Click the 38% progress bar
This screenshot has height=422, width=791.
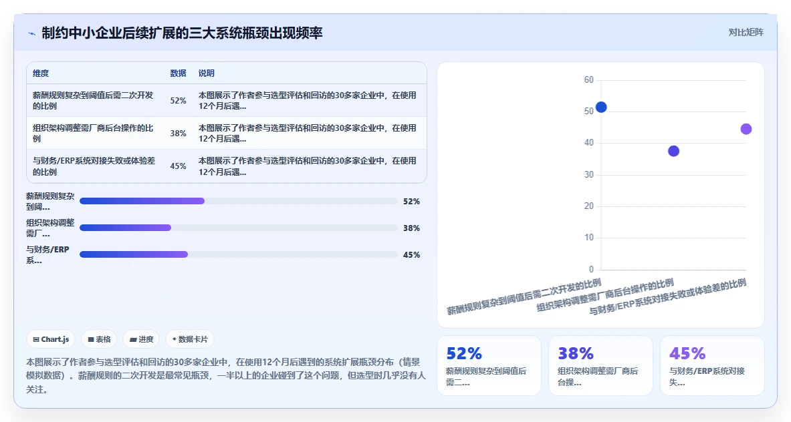[239, 228]
